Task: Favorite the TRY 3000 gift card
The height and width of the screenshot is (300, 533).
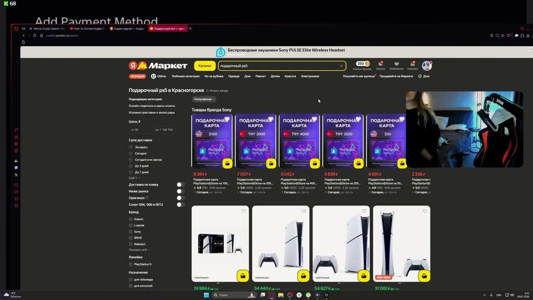Action: click(x=271, y=119)
